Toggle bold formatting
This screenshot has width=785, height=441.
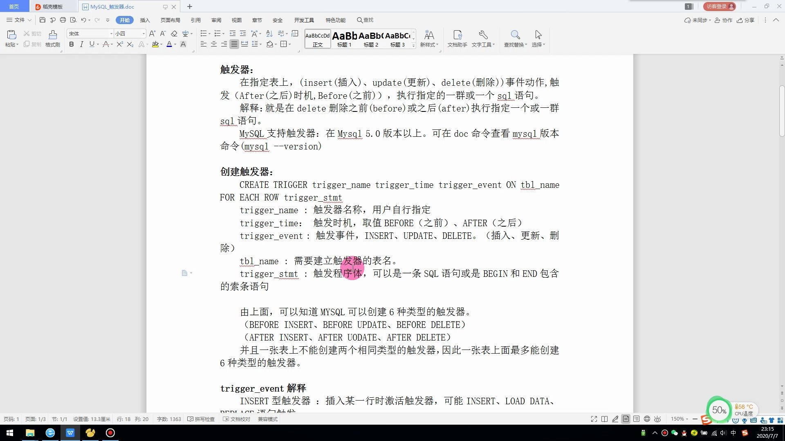point(72,44)
